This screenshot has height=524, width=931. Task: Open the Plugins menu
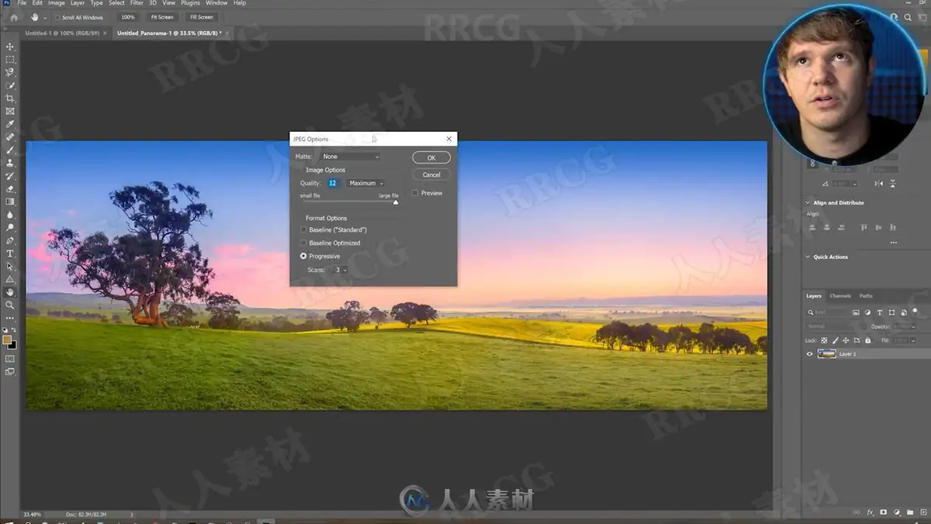point(190,3)
